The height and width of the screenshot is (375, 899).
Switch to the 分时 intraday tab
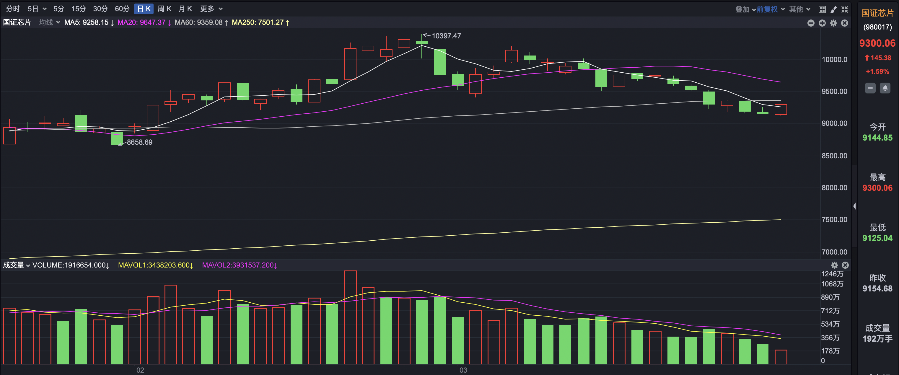click(13, 9)
